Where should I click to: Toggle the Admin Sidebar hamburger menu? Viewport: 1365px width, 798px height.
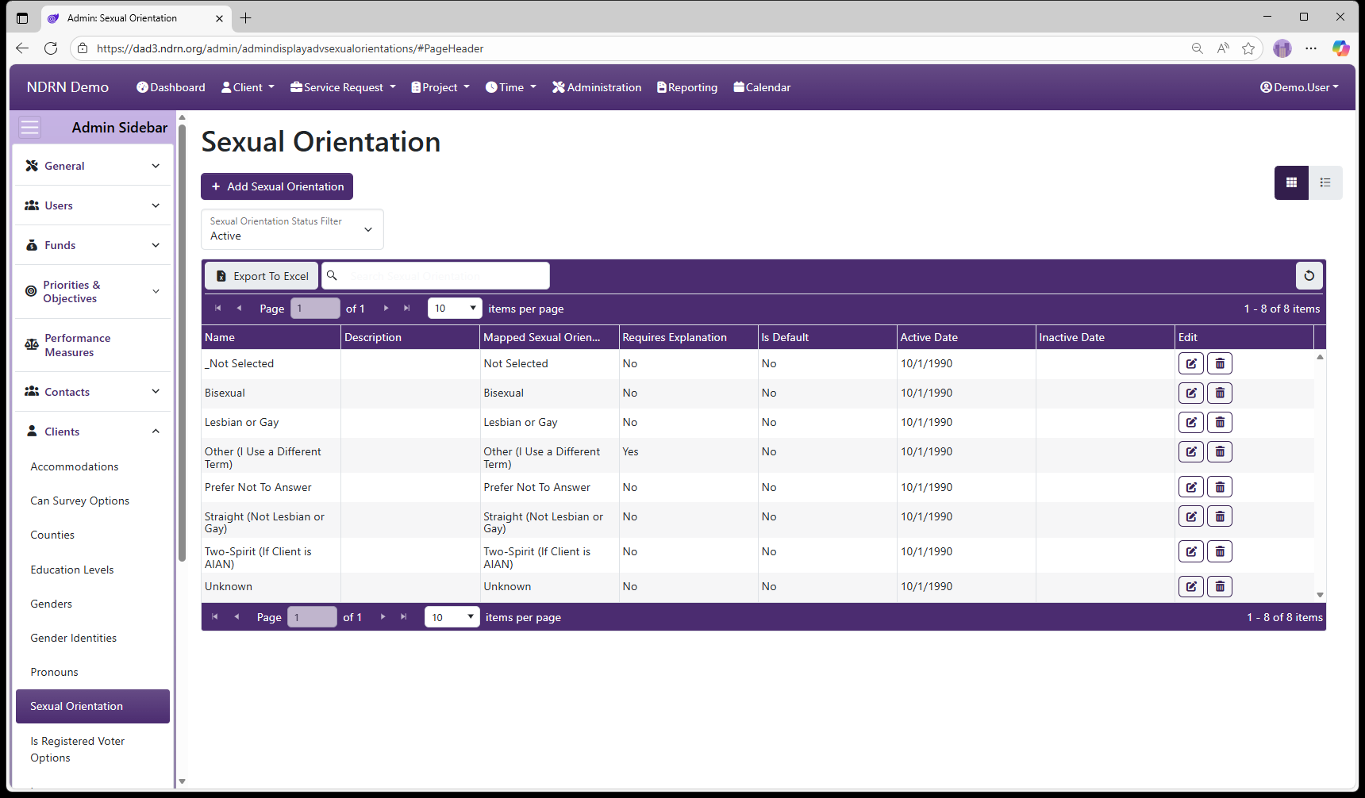click(30, 128)
